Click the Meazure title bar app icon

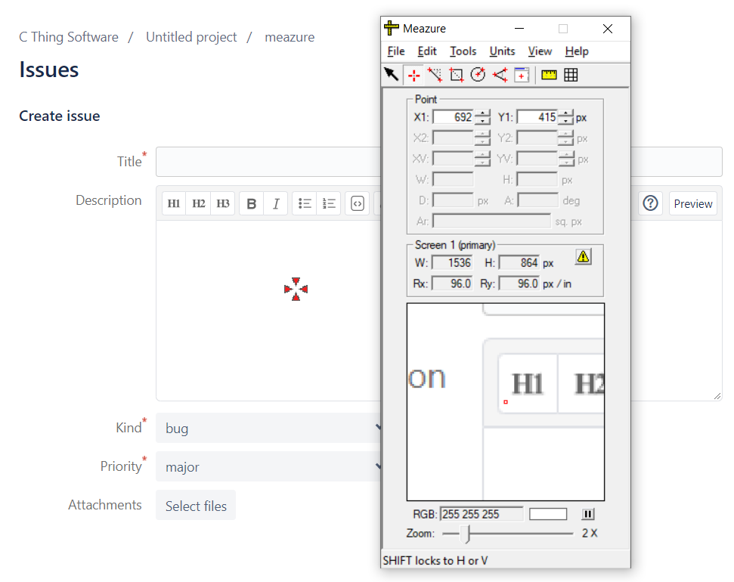point(392,29)
